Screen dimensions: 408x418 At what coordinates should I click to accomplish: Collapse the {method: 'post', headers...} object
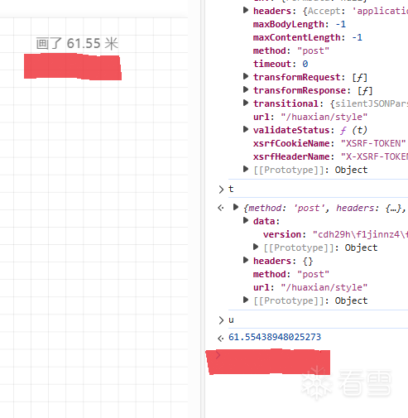[x=236, y=207]
